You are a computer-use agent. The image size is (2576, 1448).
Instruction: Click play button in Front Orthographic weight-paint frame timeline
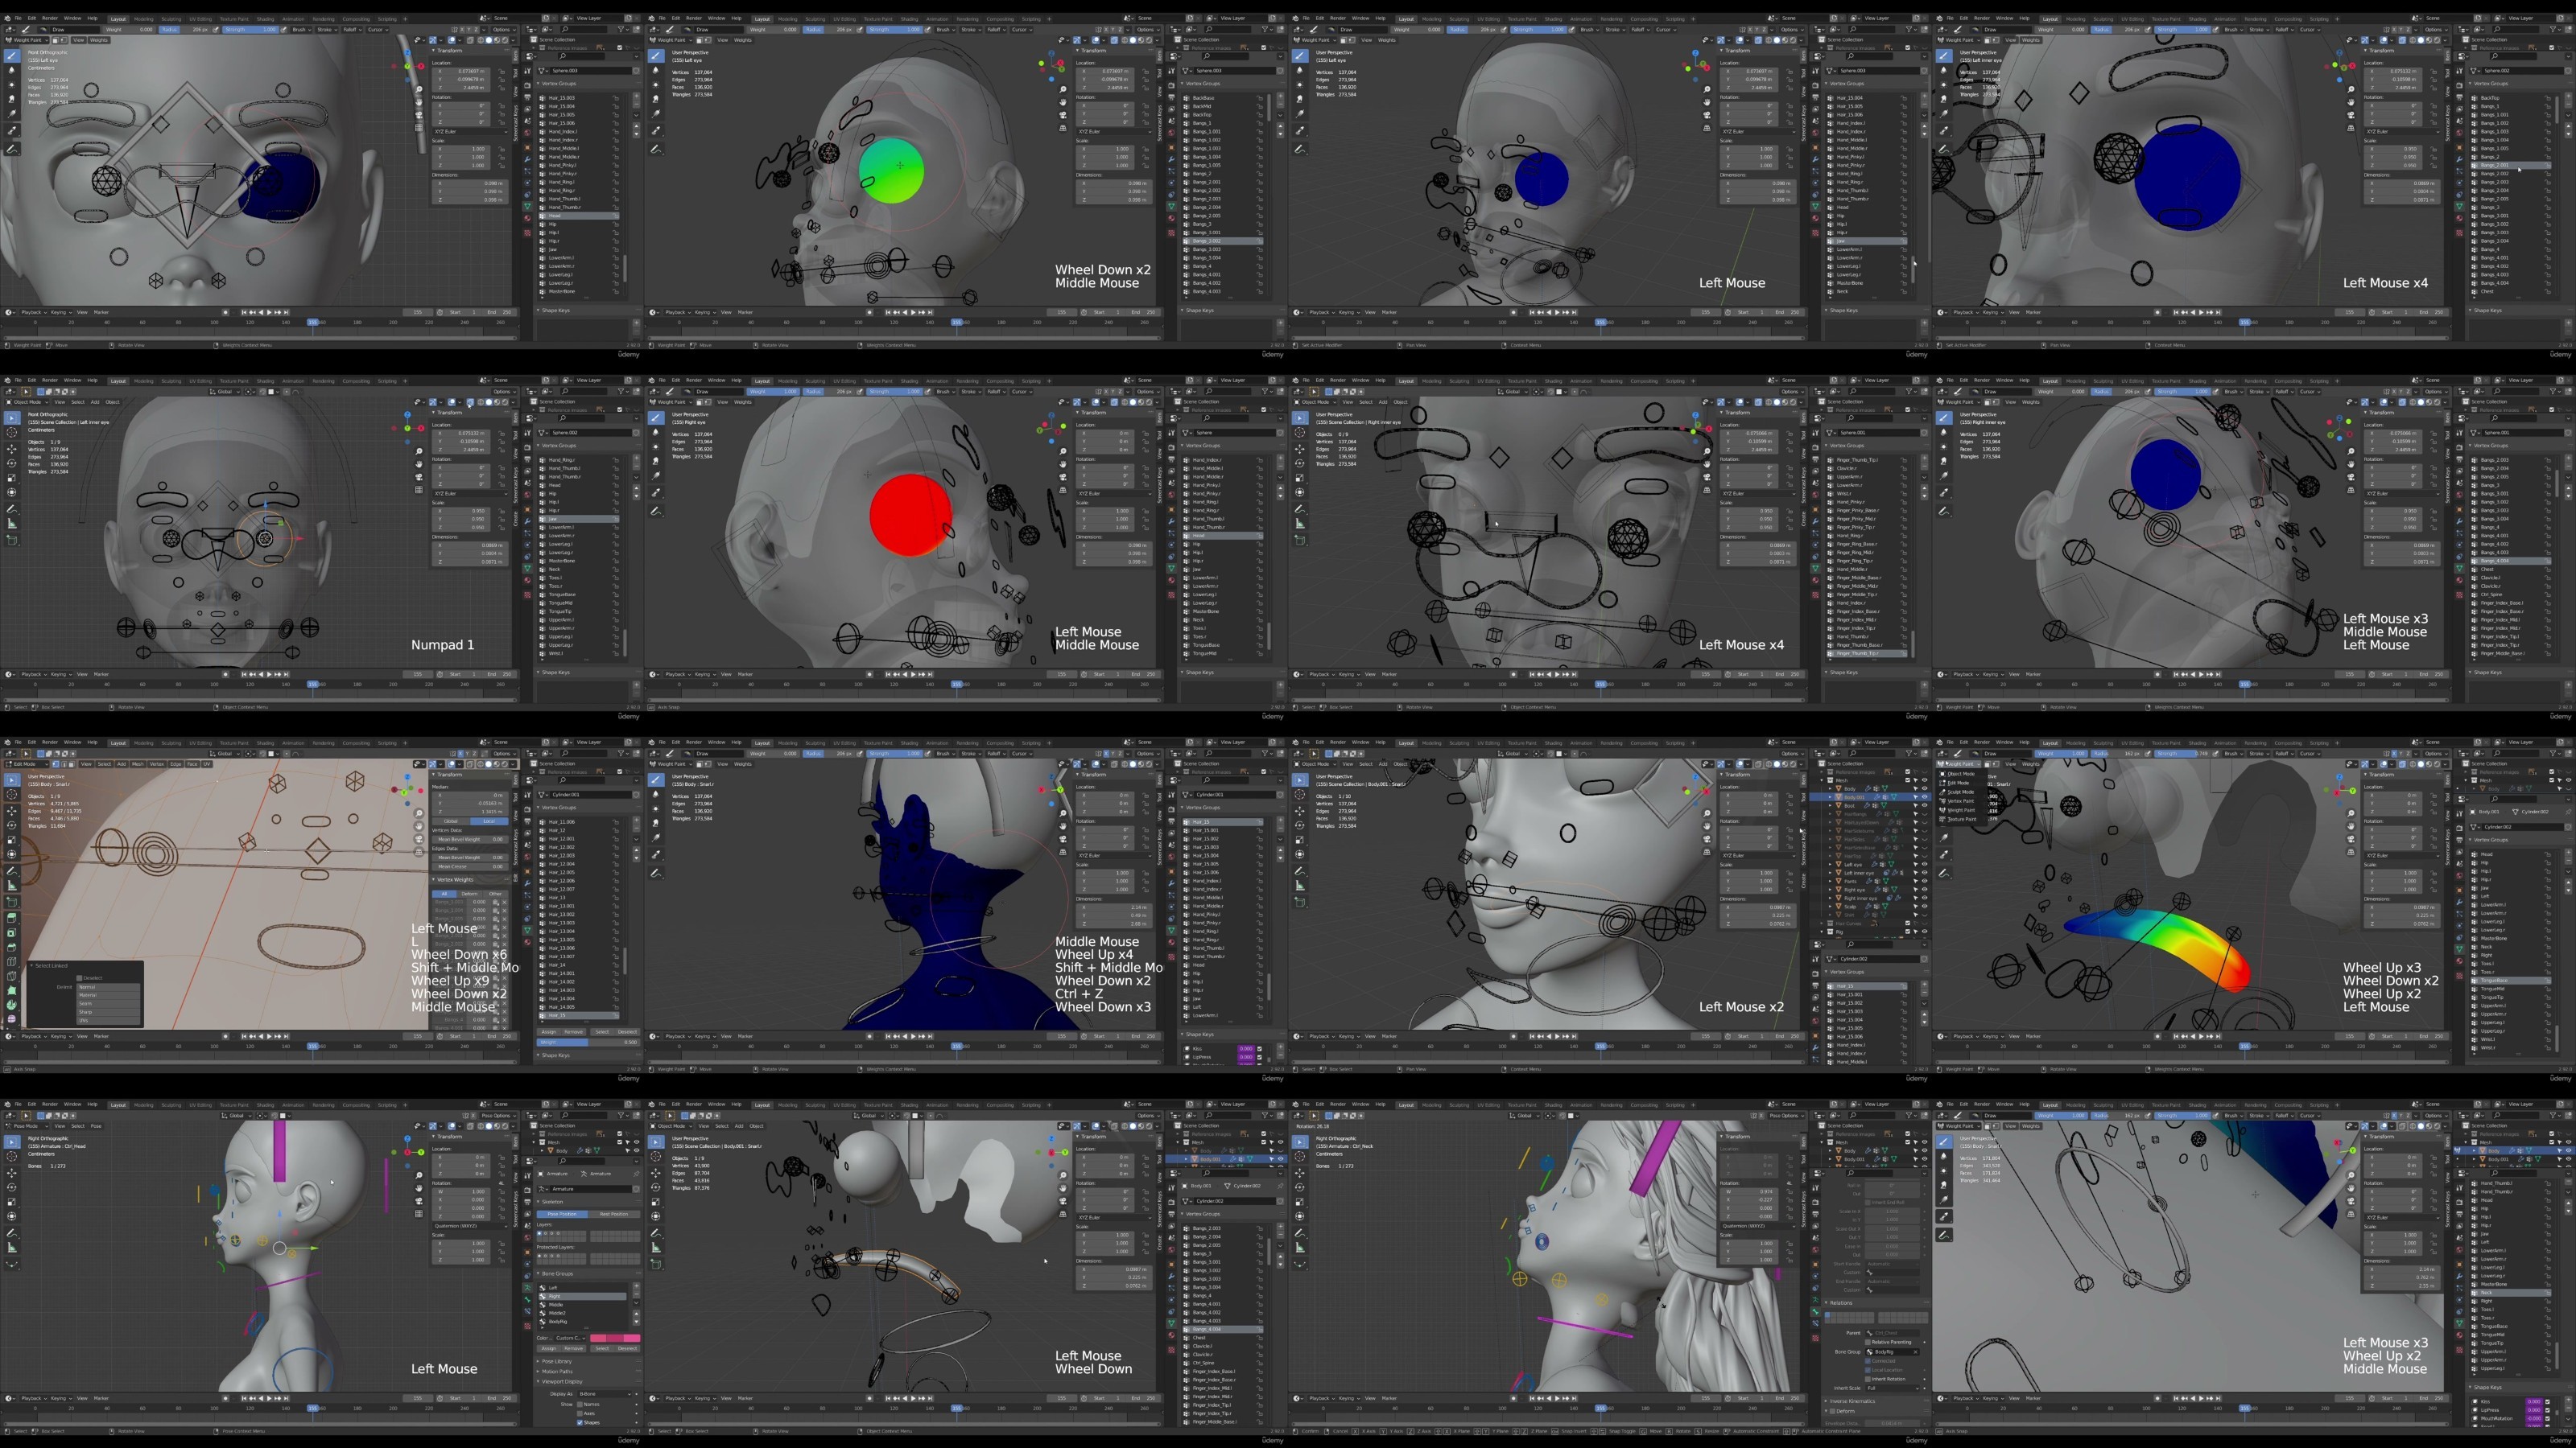(x=269, y=313)
